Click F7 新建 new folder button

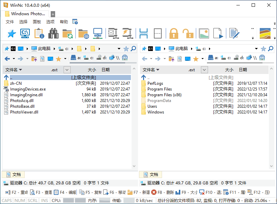pyautogui.click(x=138, y=192)
